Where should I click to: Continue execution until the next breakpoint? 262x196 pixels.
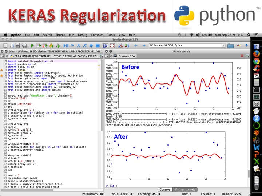(x=91, y=45)
